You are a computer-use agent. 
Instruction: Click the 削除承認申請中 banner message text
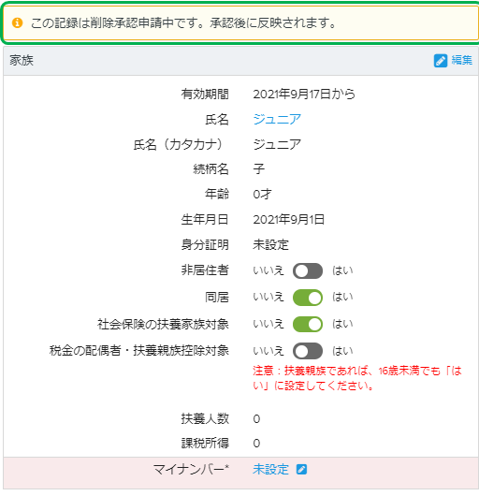[183, 22]
